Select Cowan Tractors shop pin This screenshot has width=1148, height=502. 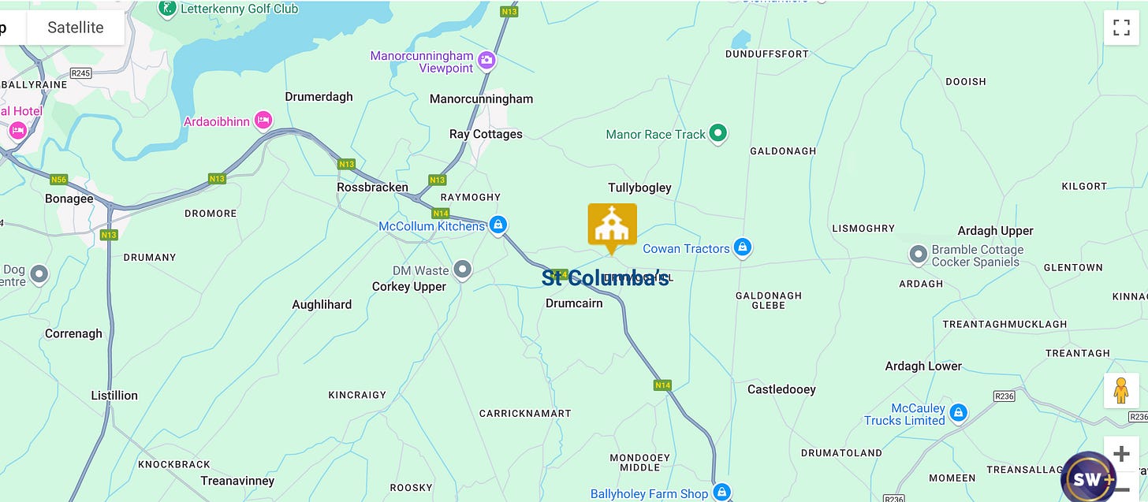pyautogui.click(x=741, y=248)
